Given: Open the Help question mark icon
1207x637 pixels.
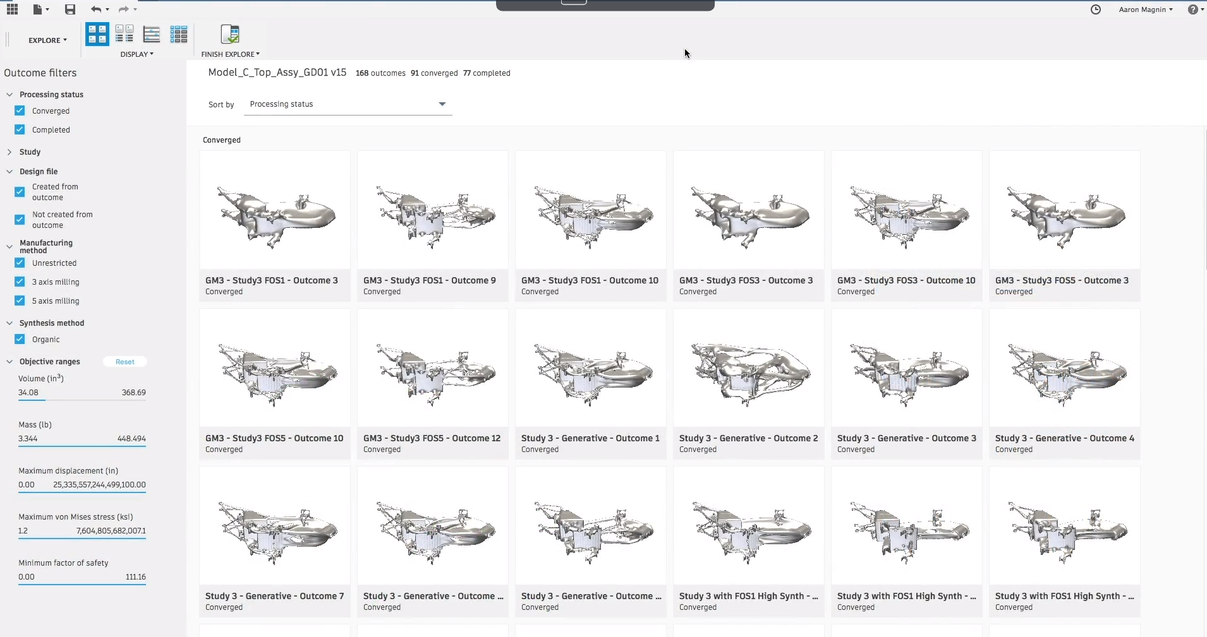Looking at the screenshot, I should tap(1192, 9).
